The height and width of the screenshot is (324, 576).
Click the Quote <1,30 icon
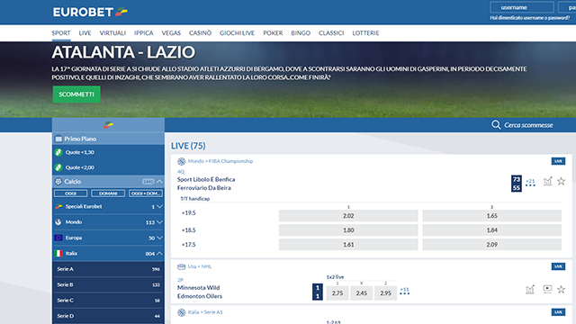tap(58, 152)
